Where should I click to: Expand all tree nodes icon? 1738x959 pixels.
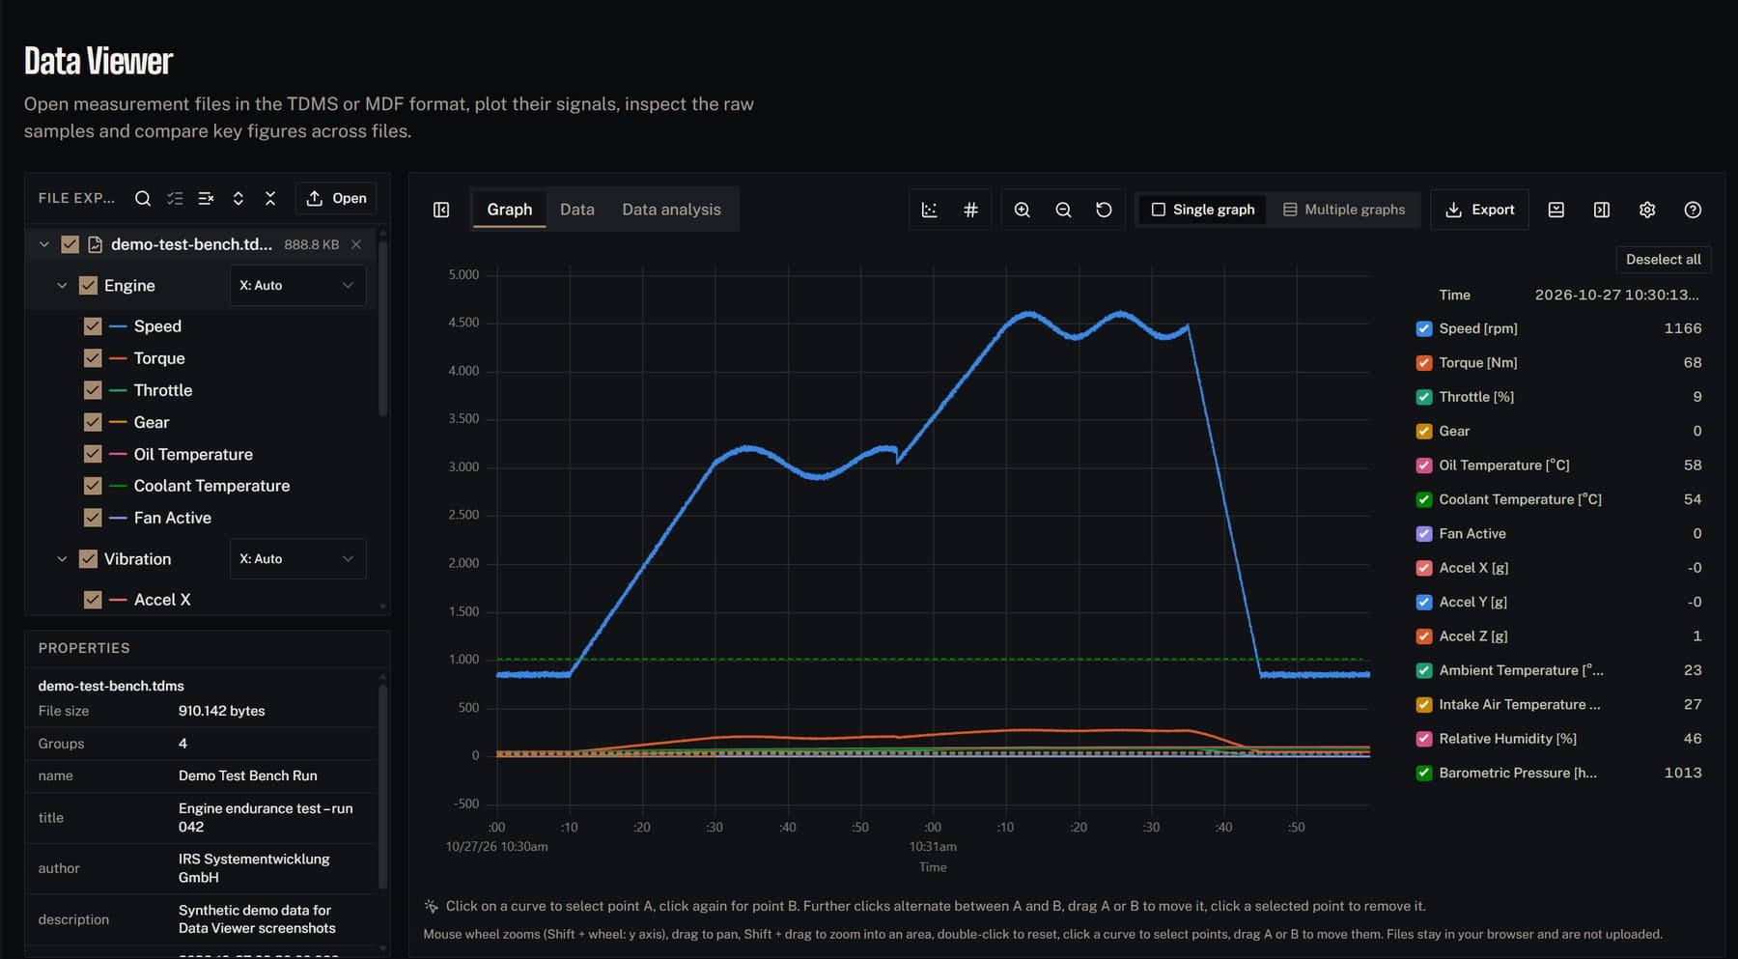click(x=238, y=198)
